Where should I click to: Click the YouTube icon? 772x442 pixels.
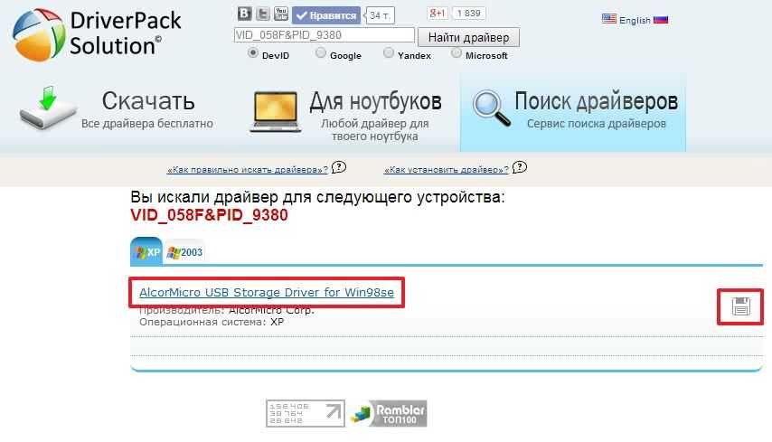click(x=280, y=14)
